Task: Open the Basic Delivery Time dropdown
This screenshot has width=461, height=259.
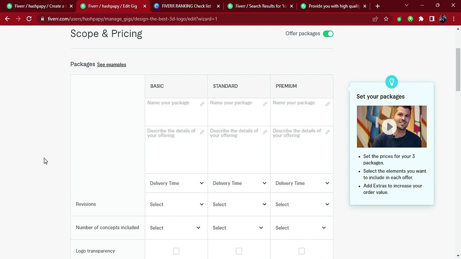Action: [176, 183]
